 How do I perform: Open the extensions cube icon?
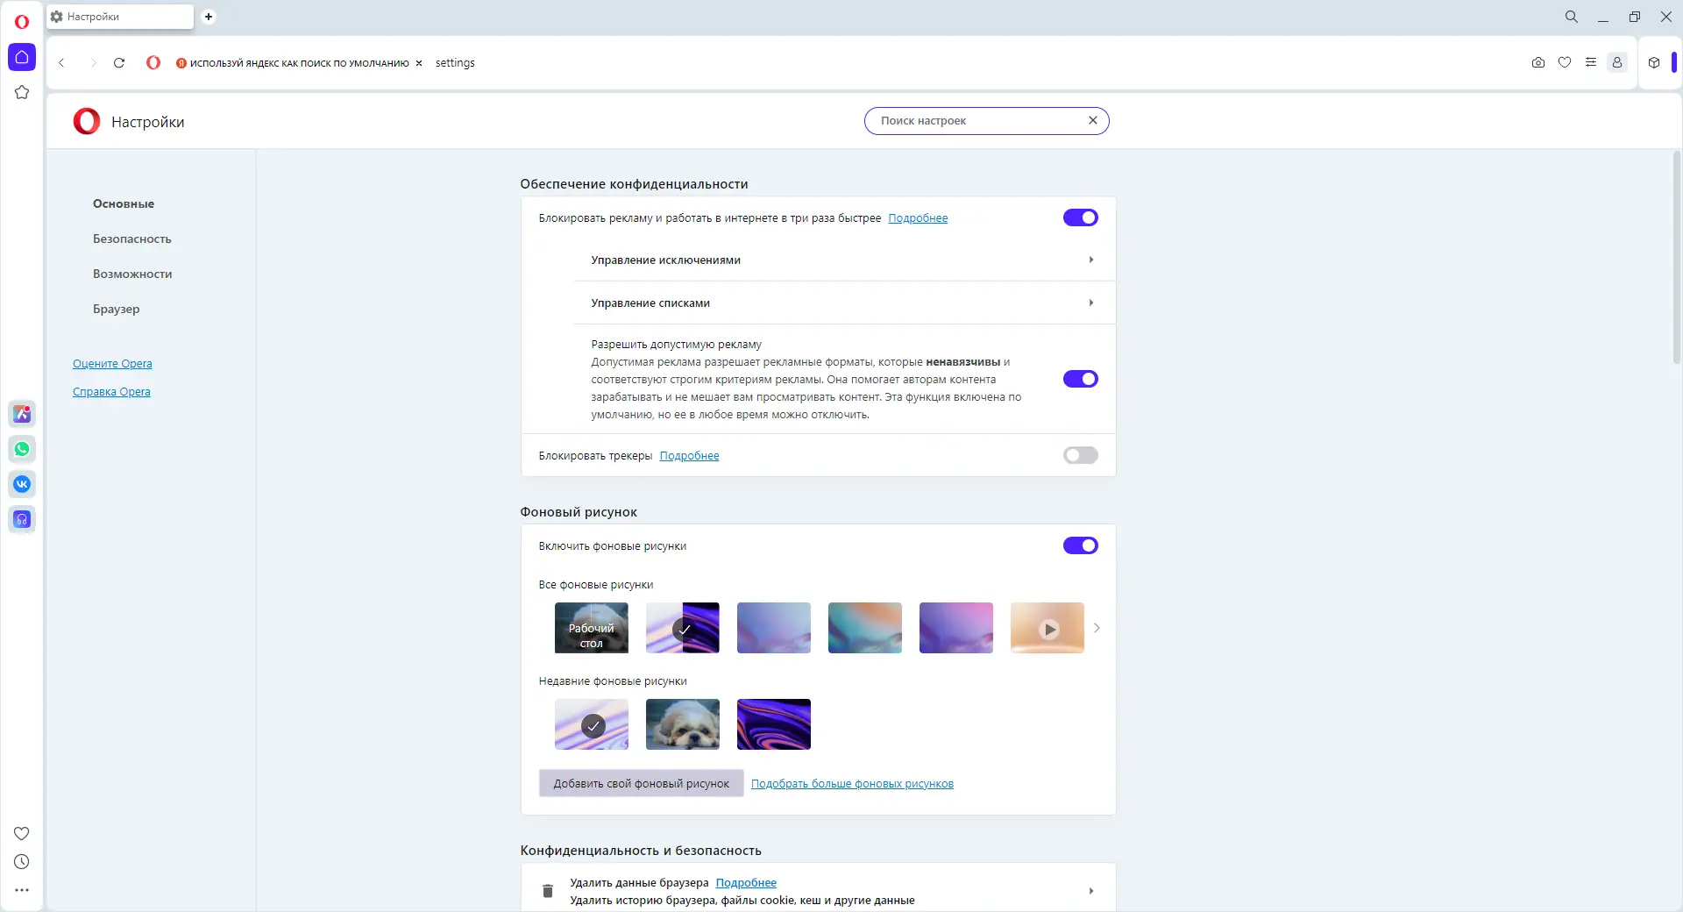[x=1654, y=63]
